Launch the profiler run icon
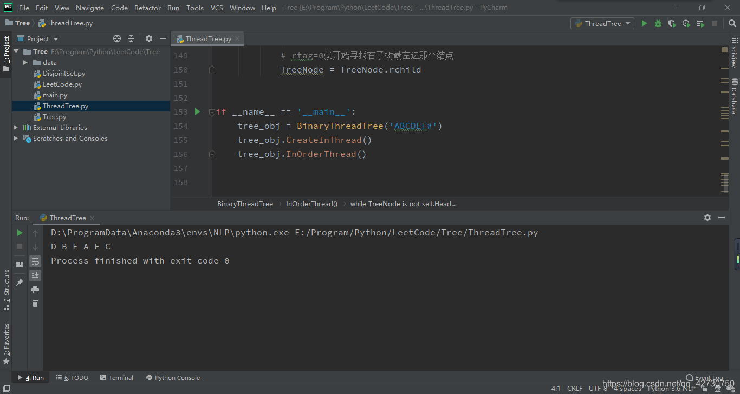 pyautogui.click(x=686, y=23)
